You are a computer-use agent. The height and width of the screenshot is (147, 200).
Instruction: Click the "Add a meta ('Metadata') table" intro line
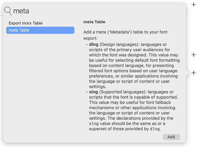tap(125, 32)
